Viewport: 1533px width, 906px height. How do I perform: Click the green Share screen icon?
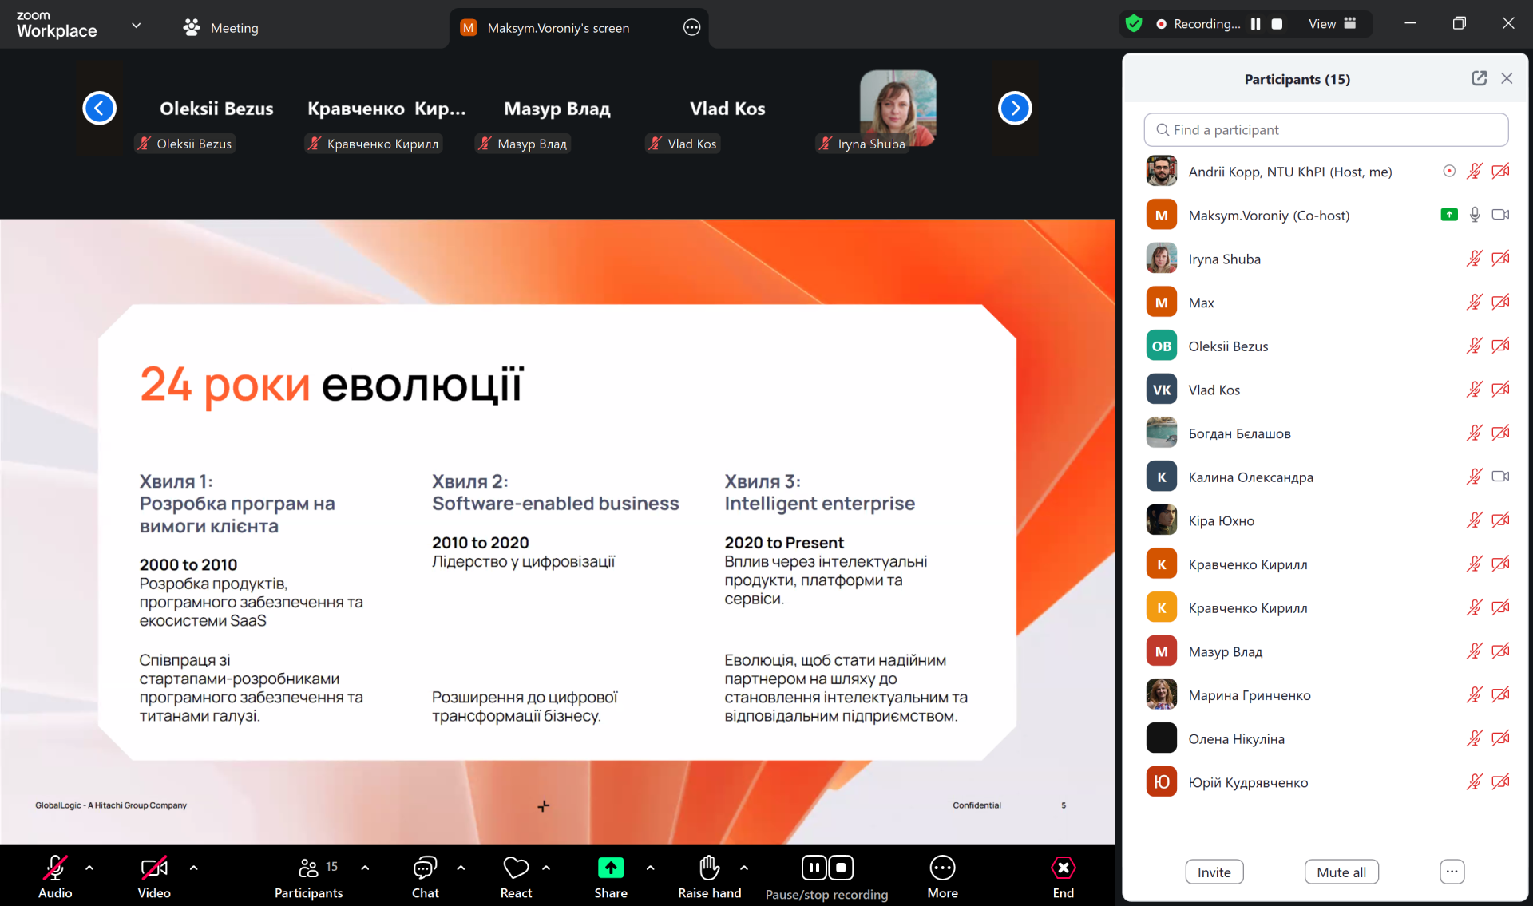(611, 868)
